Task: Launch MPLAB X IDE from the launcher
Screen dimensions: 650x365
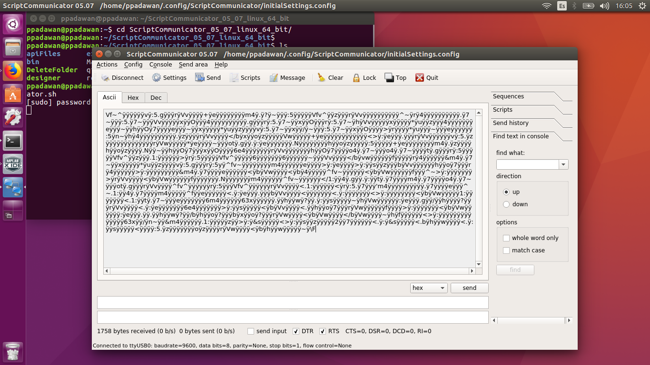Action: 13,164
